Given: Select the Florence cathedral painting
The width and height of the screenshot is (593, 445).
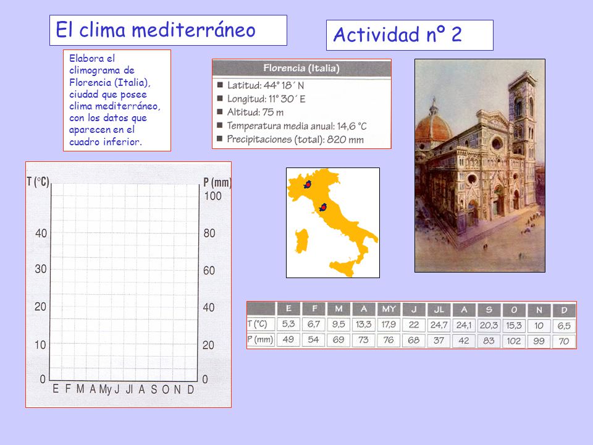Looking at the screenshot, I should tap(480, 166).
